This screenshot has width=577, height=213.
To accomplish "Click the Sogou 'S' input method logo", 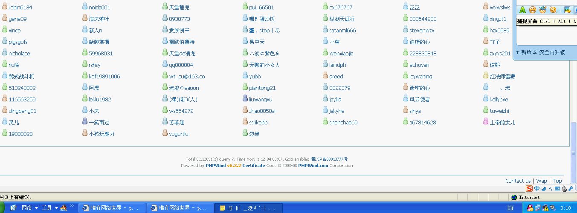I will [x=529, y=189].
